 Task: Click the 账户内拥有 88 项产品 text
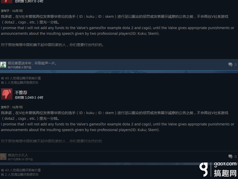click(x=20, y=159)
